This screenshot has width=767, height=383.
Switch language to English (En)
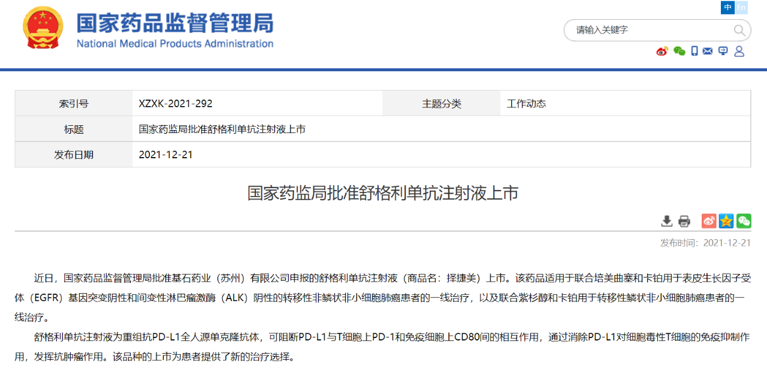[x=742, y=7]
